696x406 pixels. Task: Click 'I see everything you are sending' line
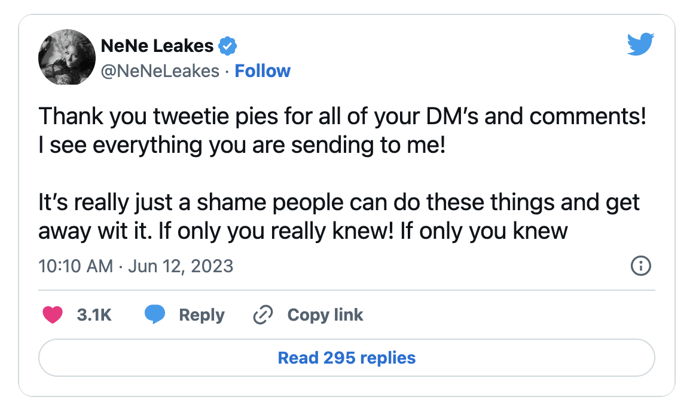pos(242,144)
